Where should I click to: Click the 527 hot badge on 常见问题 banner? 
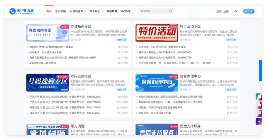point(64,127)
